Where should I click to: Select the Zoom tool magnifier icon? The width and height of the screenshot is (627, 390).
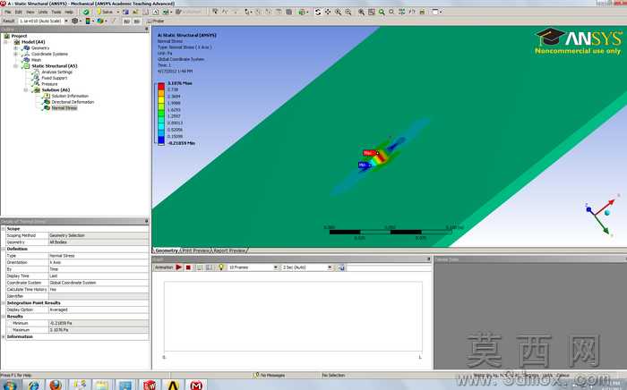[x=338, y=12]
